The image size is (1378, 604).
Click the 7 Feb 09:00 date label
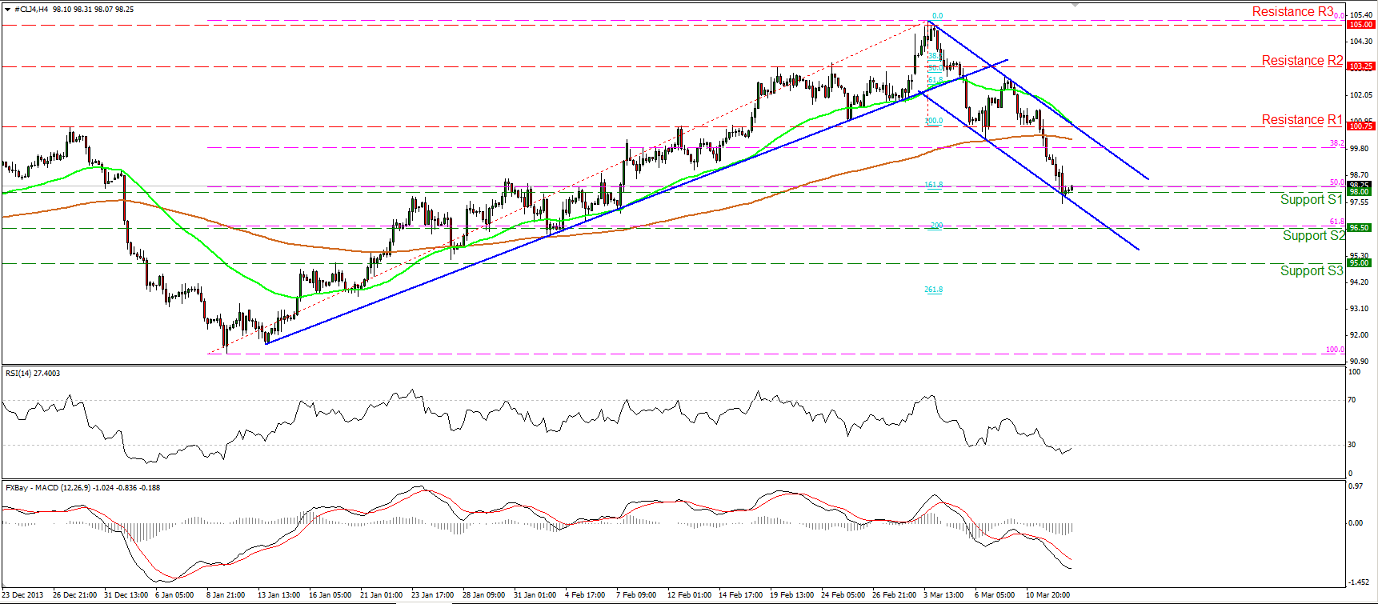(636, 595)
